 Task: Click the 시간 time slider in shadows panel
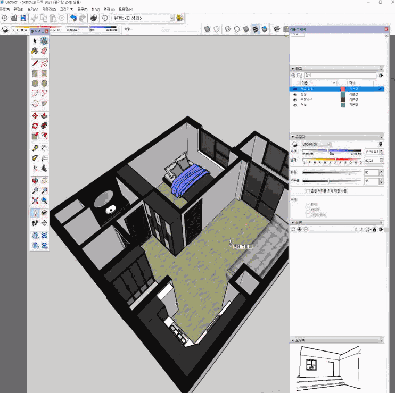click(x=332, y=150)
